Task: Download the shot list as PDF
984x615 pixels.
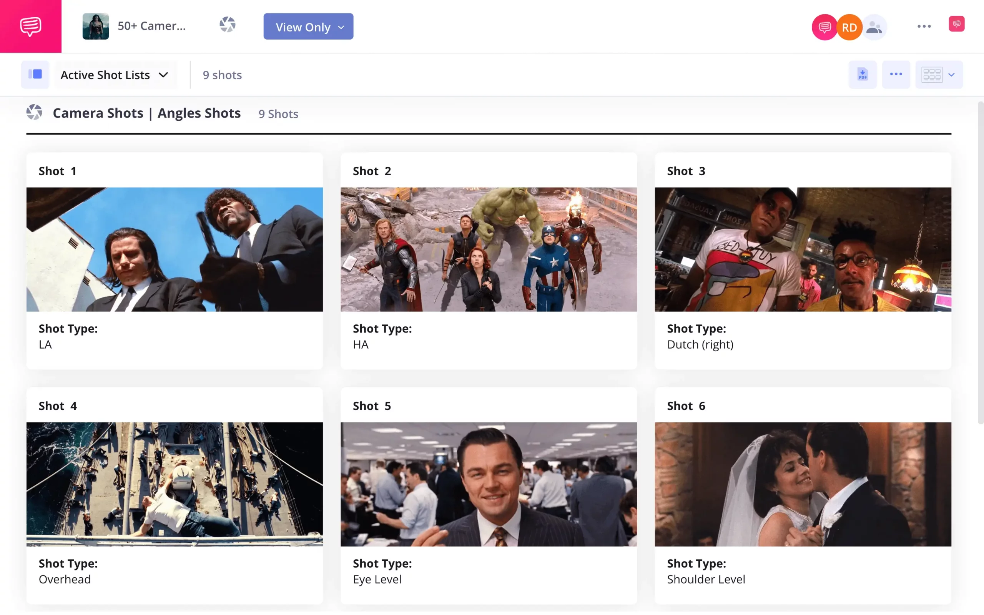Action: (x=863, y=75)
